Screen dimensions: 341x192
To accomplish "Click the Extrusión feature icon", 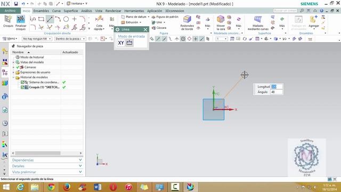I will pyautogui.click(x=123, y=22).
